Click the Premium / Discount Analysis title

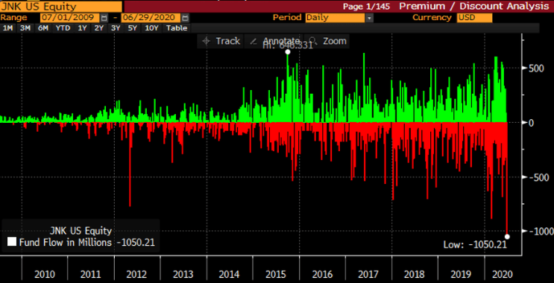point(475,6)
